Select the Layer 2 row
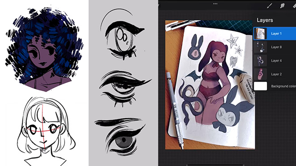Viewport: 296px width, 166px height. (274, 74)
